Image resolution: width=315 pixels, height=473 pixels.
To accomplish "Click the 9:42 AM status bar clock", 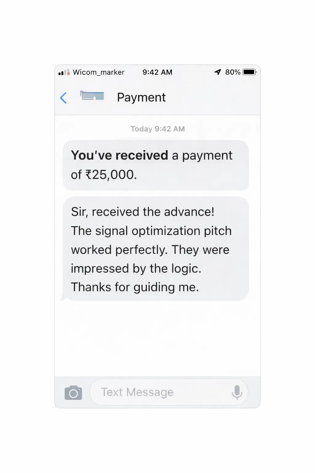I will [157, 72].
